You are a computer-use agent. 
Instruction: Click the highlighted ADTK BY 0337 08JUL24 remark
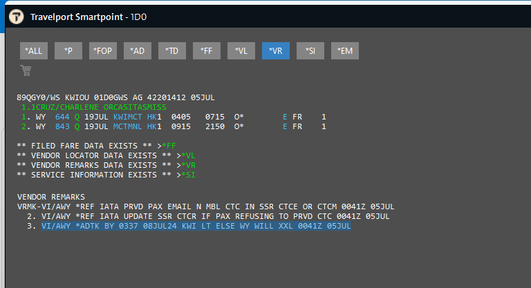click(x=196, y=226)
